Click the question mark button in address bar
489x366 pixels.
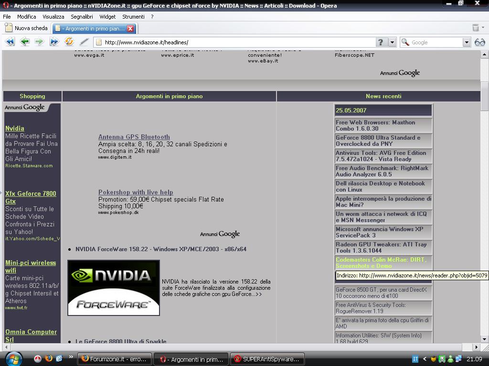[x=381, y=42]
